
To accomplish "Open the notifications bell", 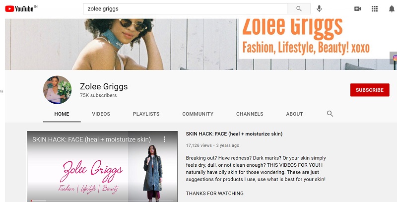I will pos(392,9).
